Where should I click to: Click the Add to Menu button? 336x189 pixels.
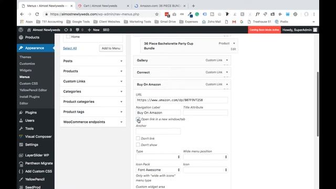click(111, 48)
